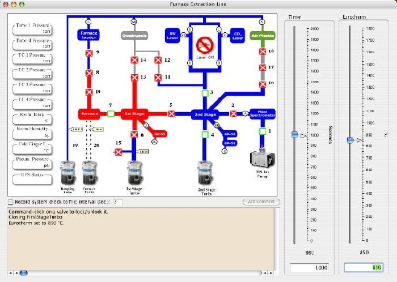This screenshot has height=282, width=397.
Task: Click the Pneum. Pressure readout
Action: click(x=32, y=163)
